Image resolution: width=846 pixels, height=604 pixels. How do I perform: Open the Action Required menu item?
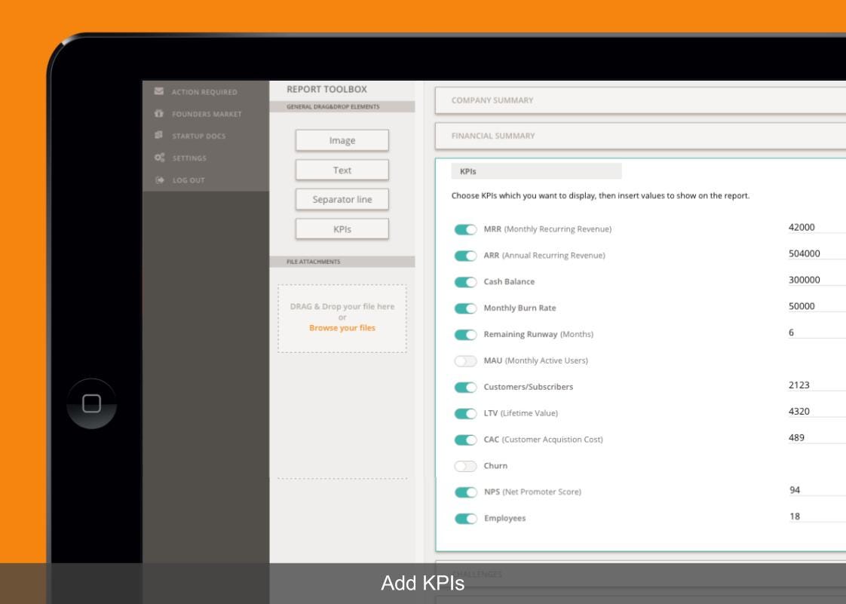205,92
